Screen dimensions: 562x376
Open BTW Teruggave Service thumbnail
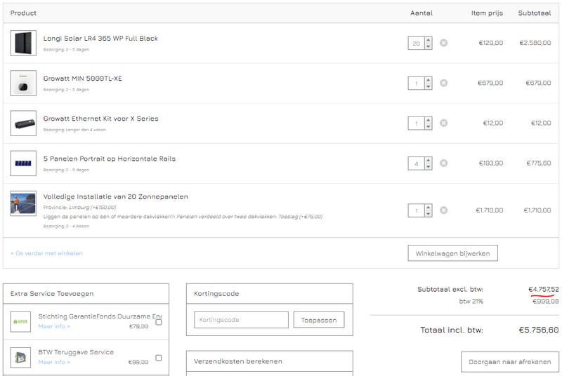(x=20, y=357)
